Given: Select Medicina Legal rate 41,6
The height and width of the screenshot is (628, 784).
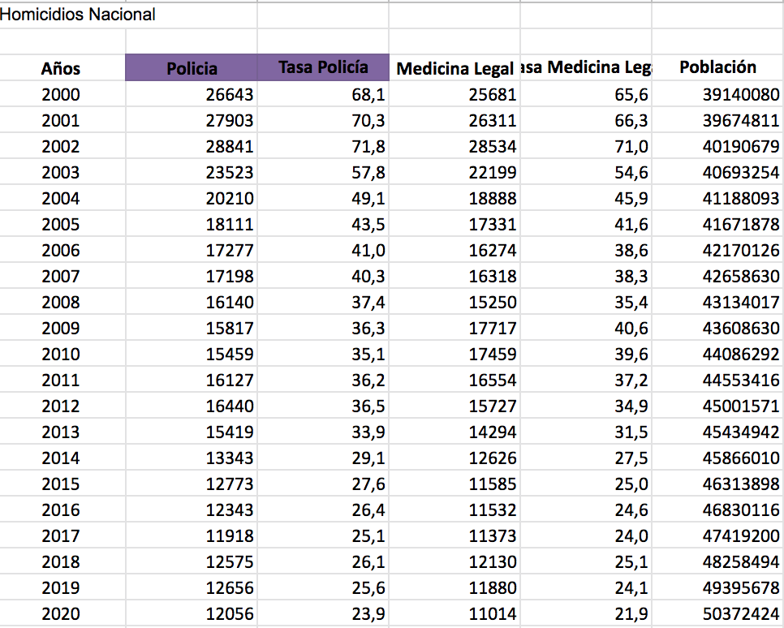Looking at the screenshot, I should pyautogui.click(x=586, y=225).
